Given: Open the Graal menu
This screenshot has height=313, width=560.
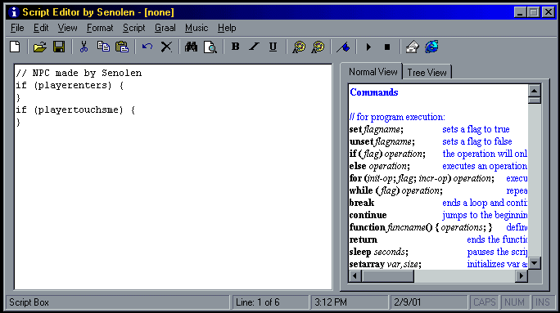Looking at the screenshot, I should (x=165, y=28).
